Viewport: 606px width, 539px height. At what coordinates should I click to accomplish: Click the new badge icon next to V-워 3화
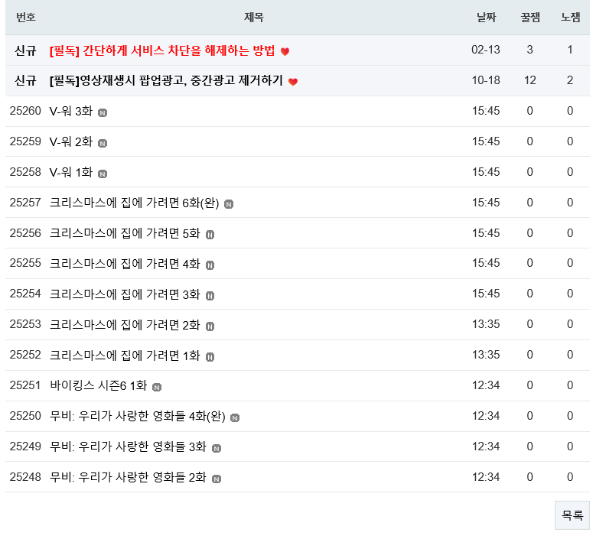pyautogui.click(x=103, y=112)
